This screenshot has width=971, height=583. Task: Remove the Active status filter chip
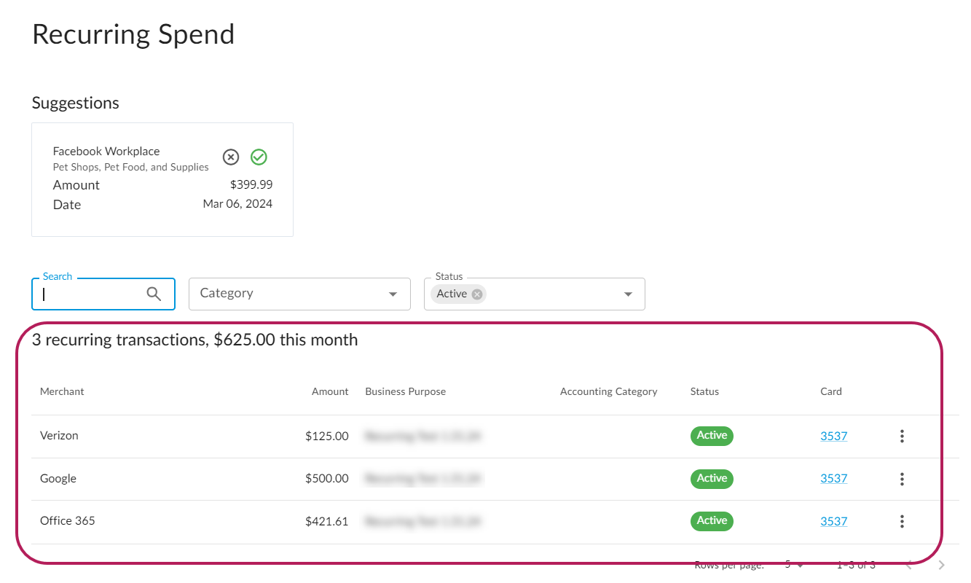(x=477, y=294)
